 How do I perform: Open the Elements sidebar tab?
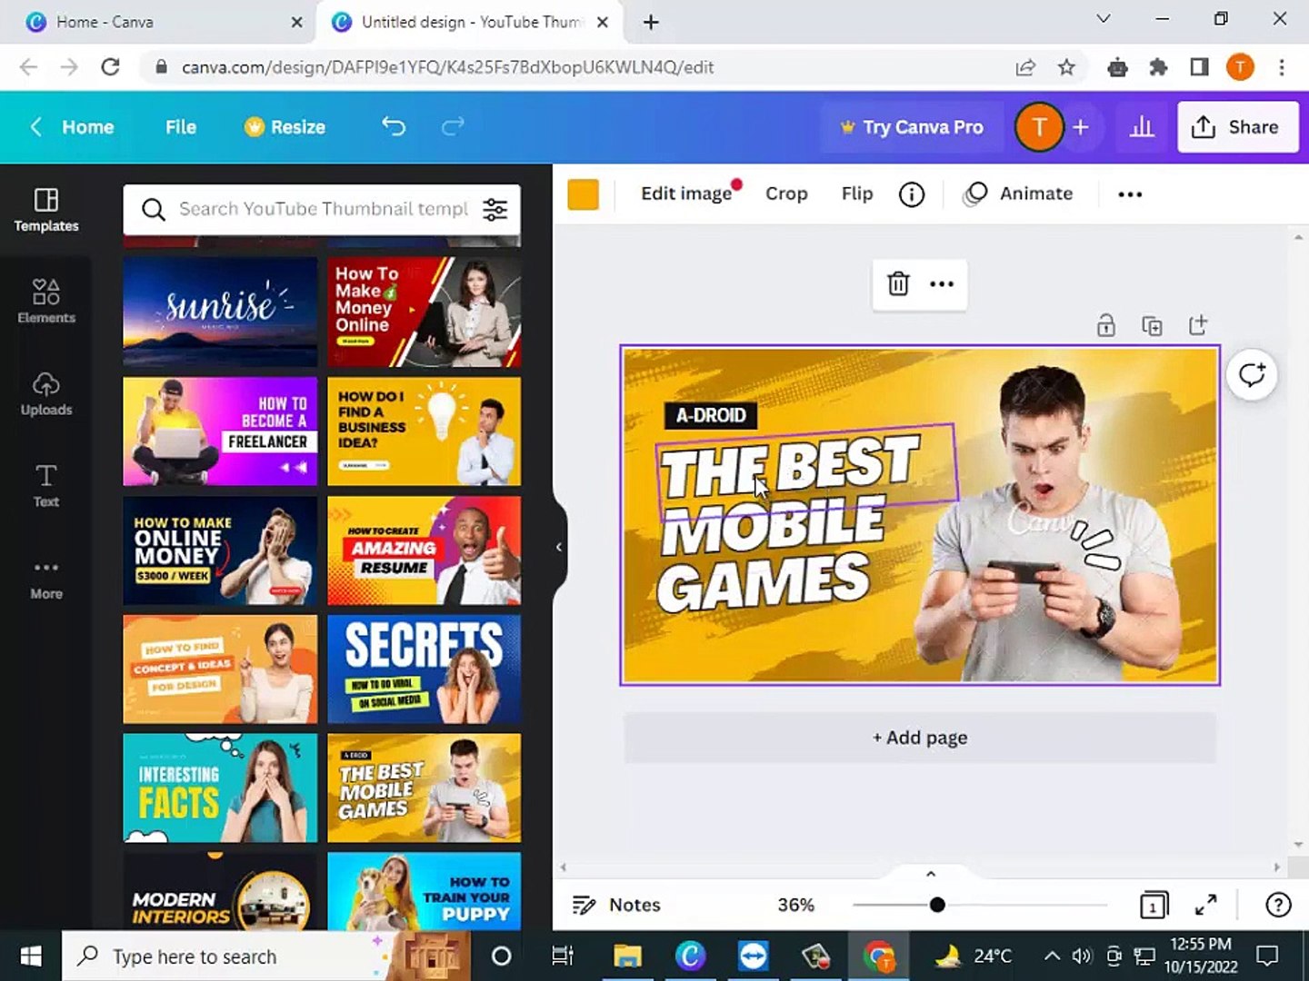tap(45, 302)
